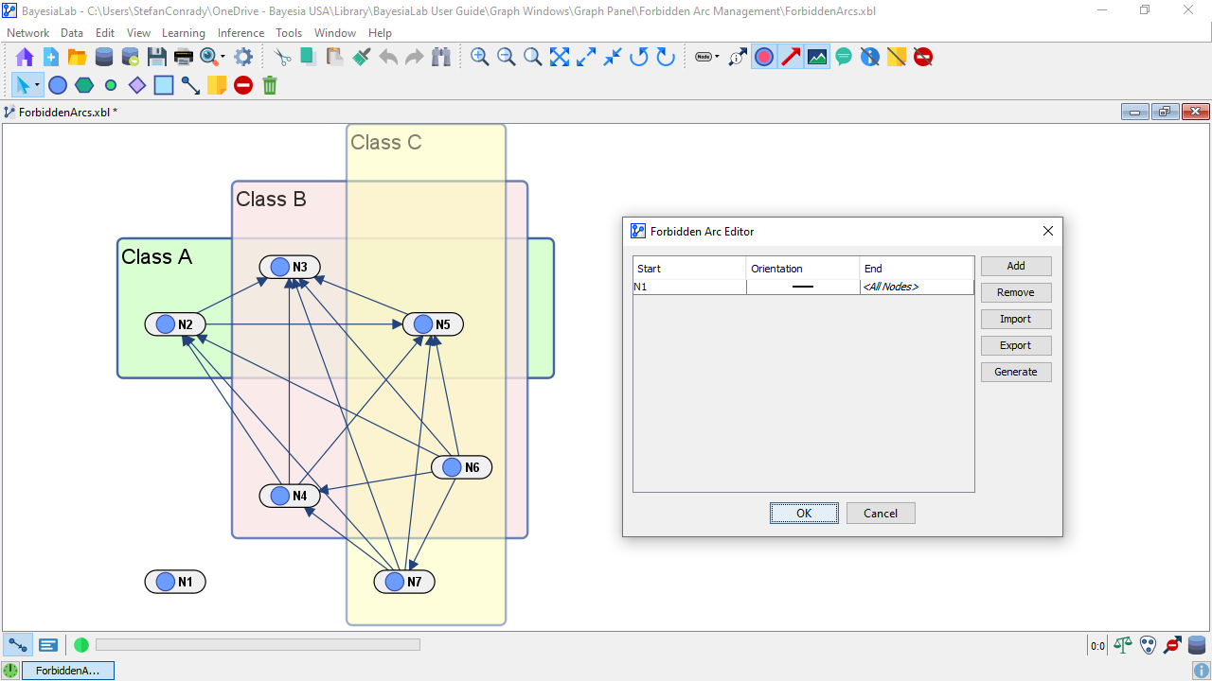Toggle node display button in toolbar
Viewport: 1212px width, 681px height.
click(x=764, y=57)
